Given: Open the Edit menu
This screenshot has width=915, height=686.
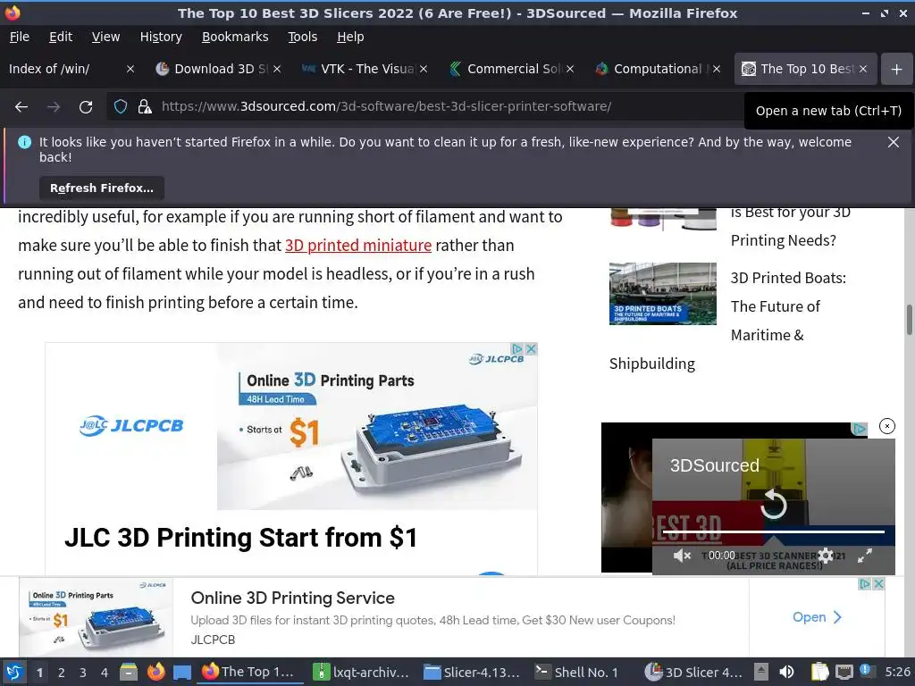Looking at the screenshot, I should [x=61, y=37].
